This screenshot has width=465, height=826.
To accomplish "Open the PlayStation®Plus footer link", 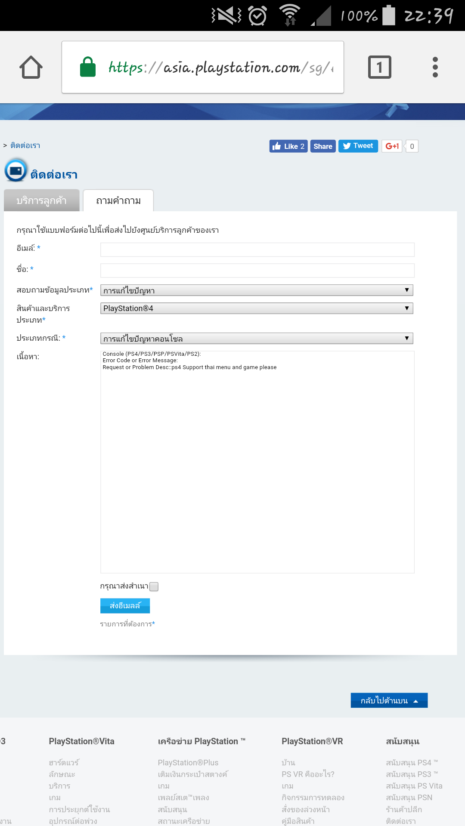I will click(188, 763).
